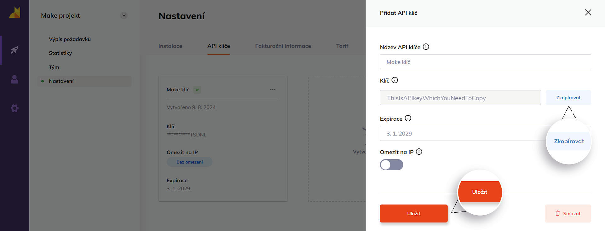Viewport: 605px width, 231px height.
Task: Open the gear settings sidebar icon
Action: [x=14, y=108]
